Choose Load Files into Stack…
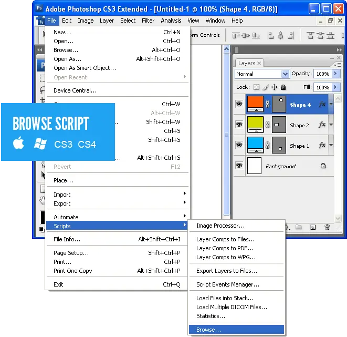Image resolution: width=347 pixels, height=337 pixels. (x=236, y=298)
